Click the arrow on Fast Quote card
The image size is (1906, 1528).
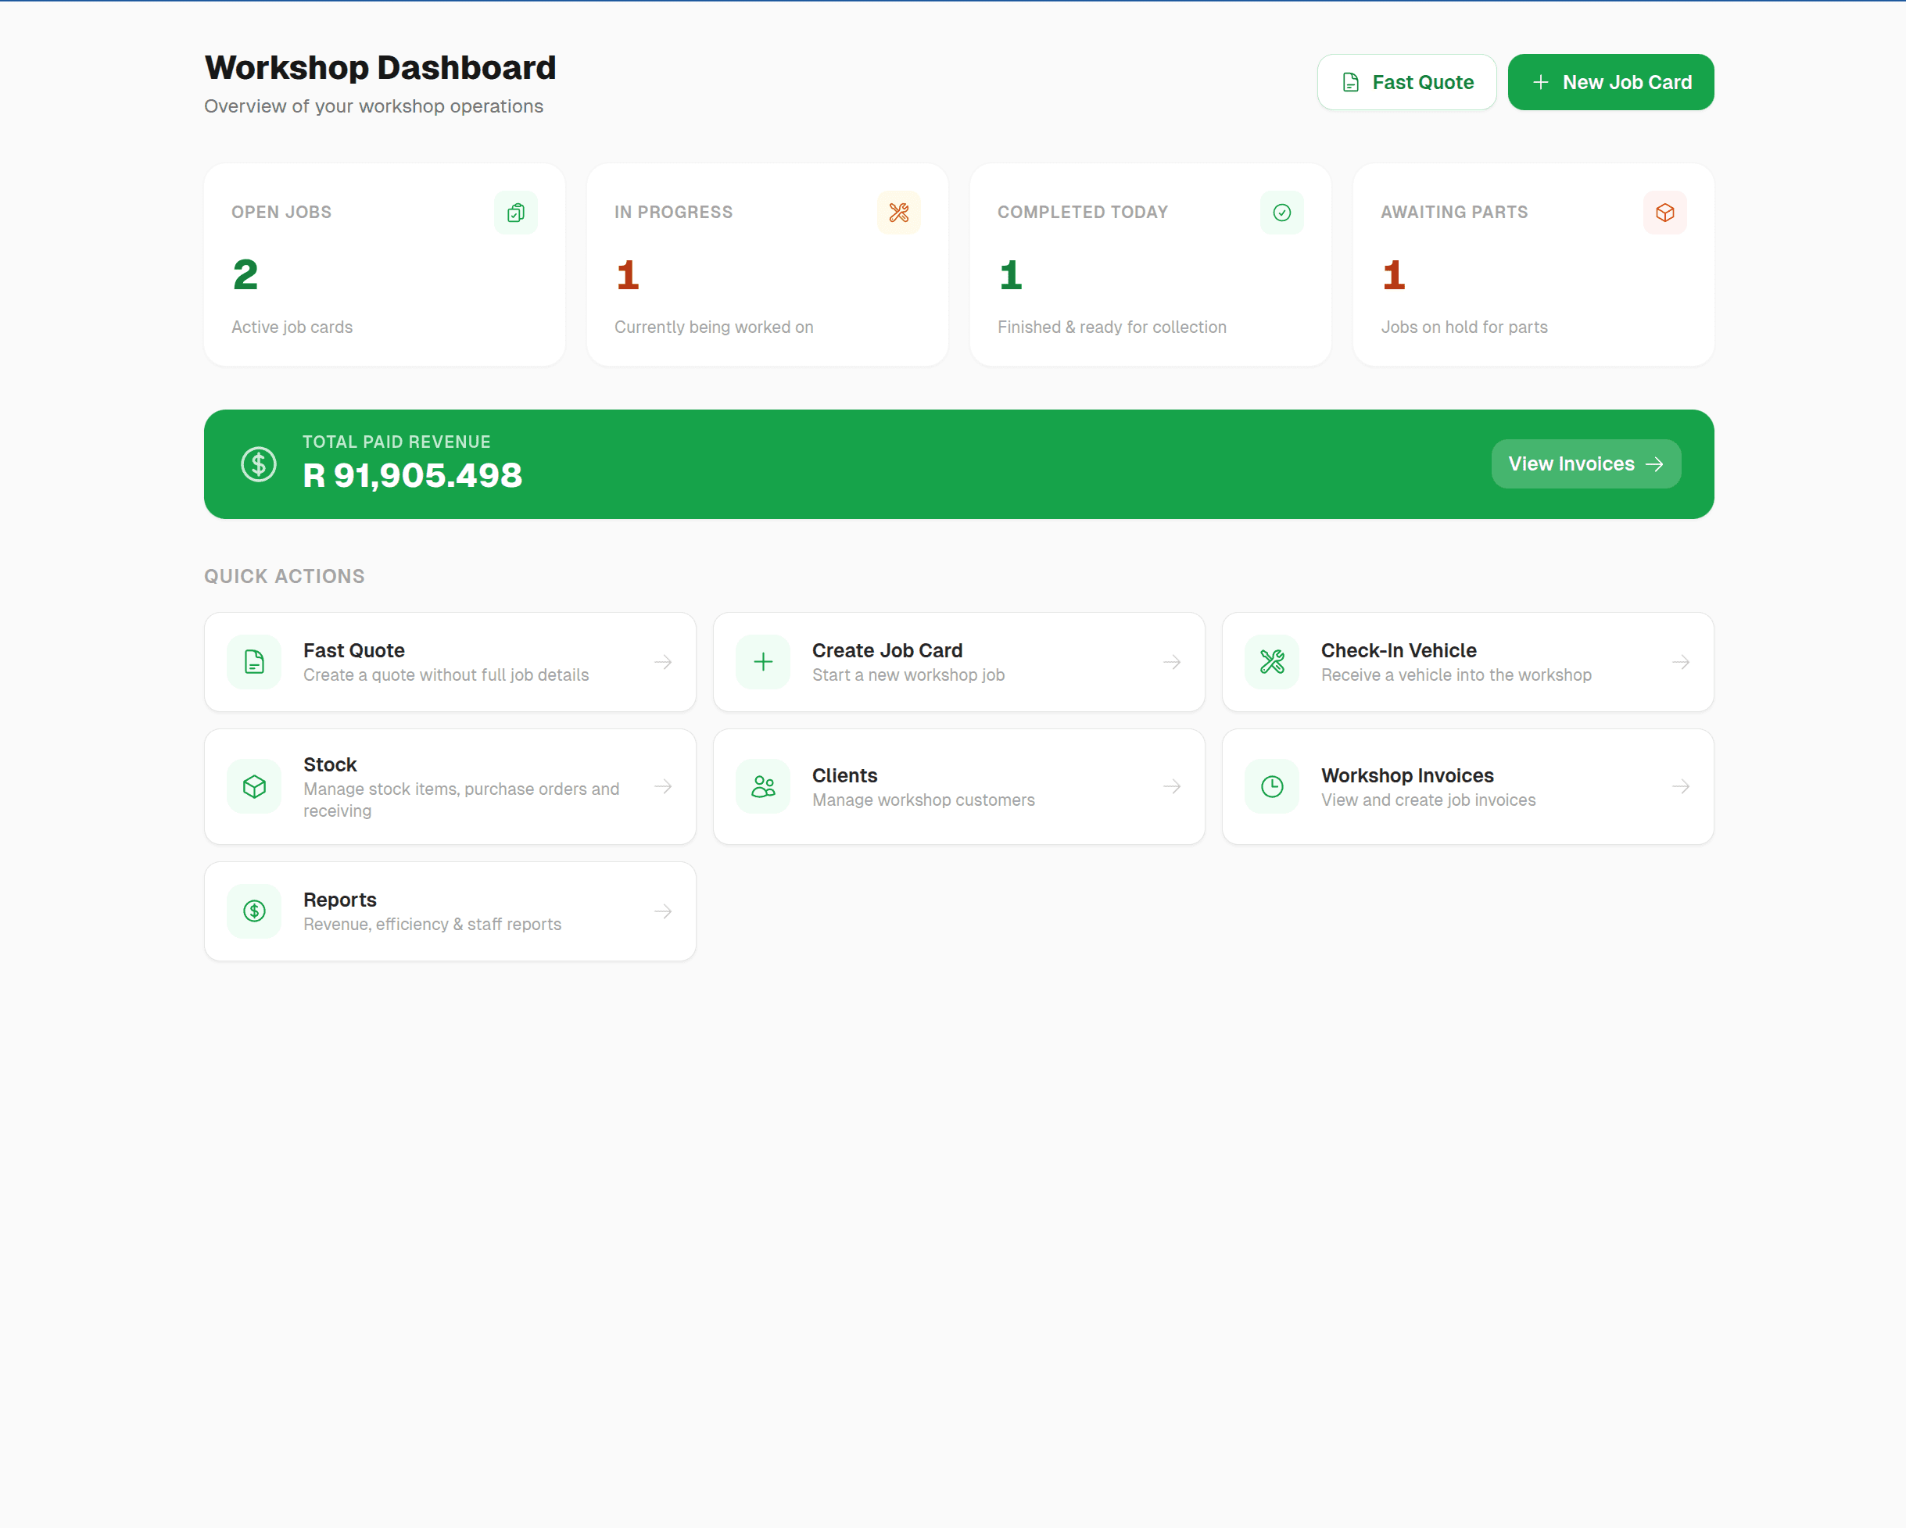point(663,662)
